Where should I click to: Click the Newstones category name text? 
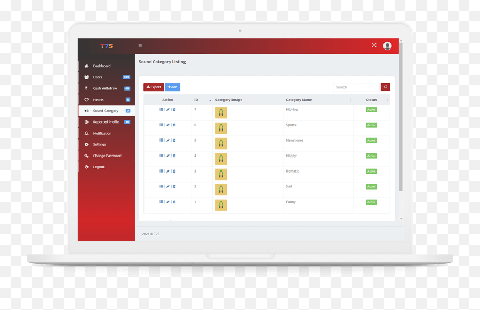[x=294, y=140]
